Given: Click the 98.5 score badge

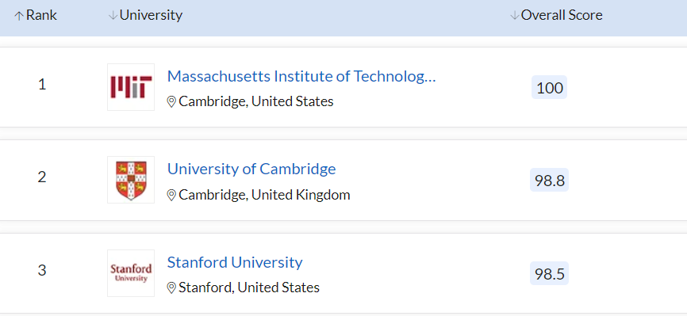Looking at the screenshot, I should tap(550, 273).
